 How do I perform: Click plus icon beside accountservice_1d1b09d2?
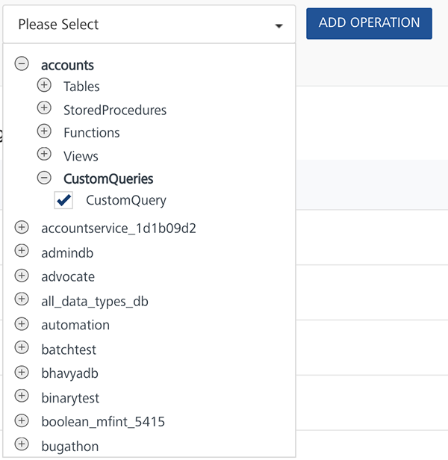[x=22, y=227]
